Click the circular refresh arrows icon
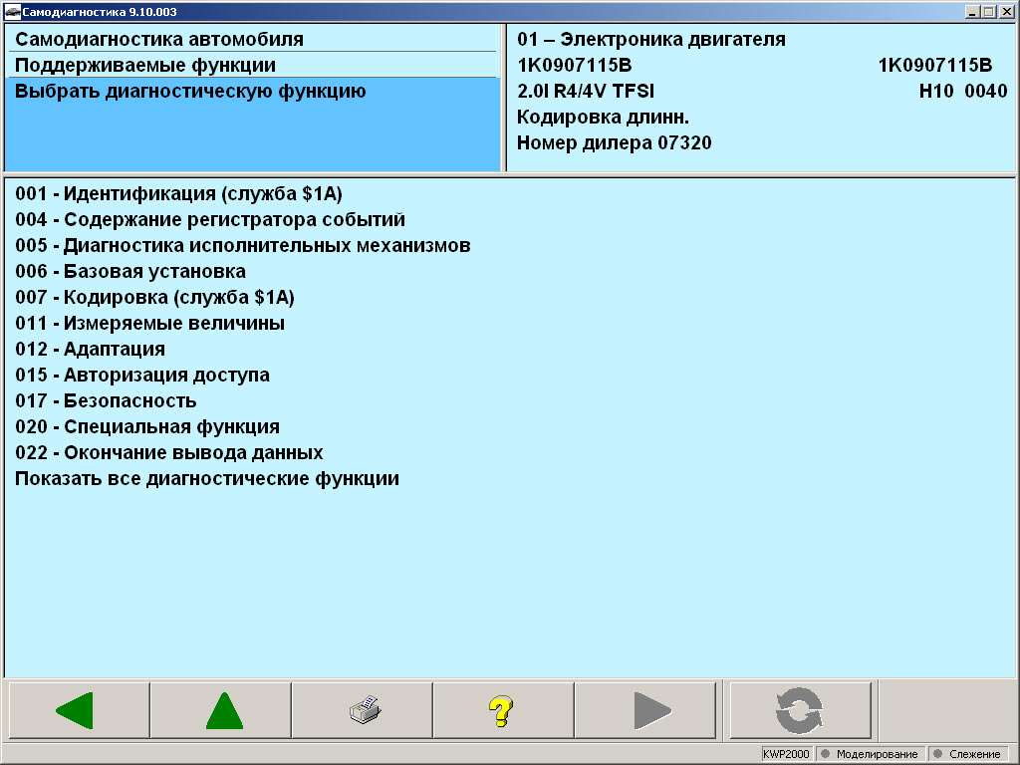The height and width of the screenshot is (765, 1020). coord(800,708)
